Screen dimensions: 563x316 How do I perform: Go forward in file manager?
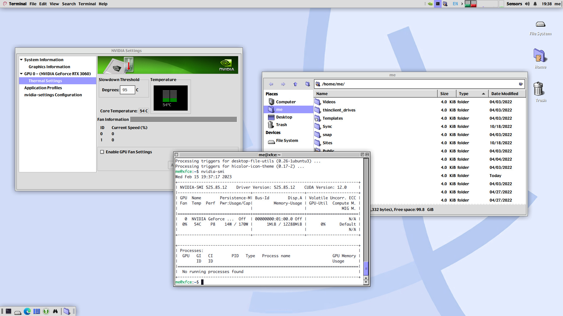tap(283, 84)
